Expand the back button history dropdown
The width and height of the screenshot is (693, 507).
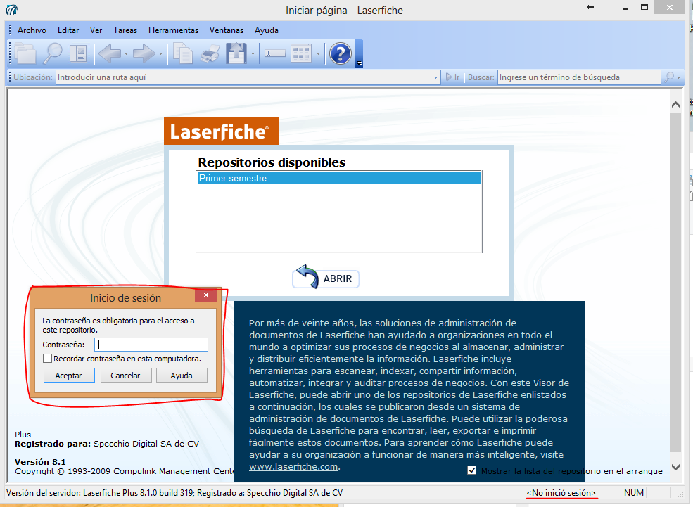click(127, 53)
